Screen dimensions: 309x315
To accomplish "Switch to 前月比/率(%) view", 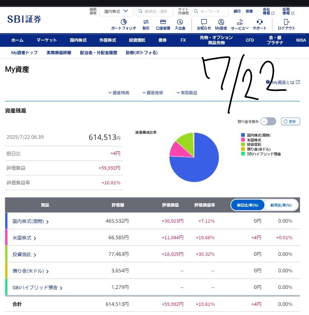I will pyautogui.click(x=281, y=205).
